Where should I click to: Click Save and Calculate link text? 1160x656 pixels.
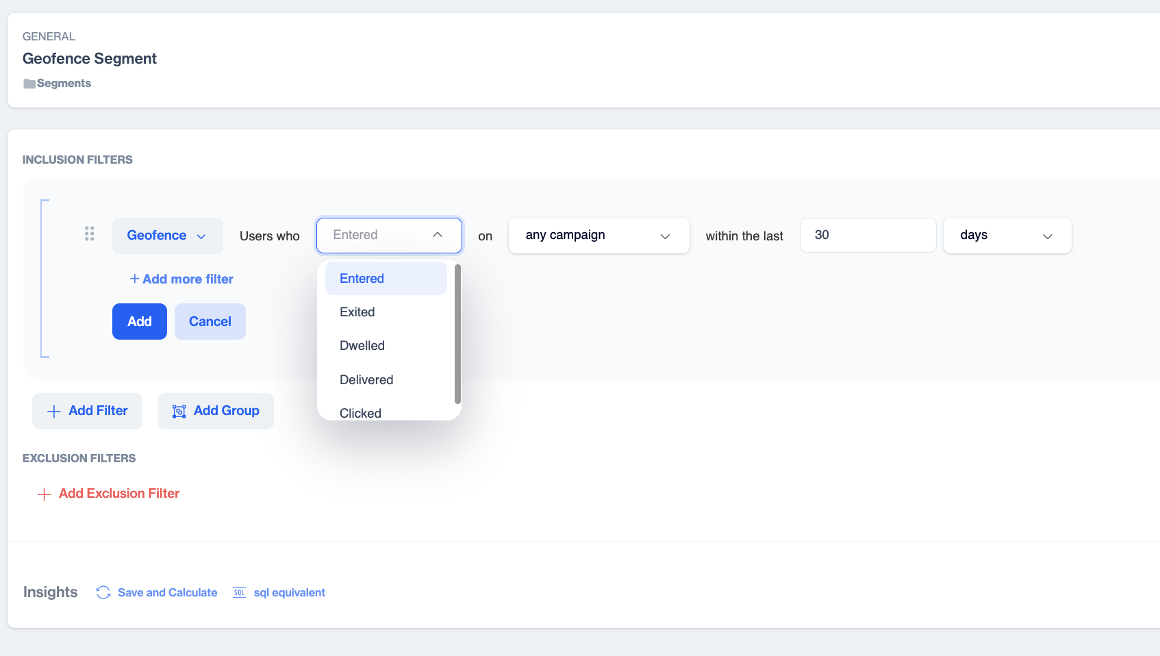[x=168, y=592]
